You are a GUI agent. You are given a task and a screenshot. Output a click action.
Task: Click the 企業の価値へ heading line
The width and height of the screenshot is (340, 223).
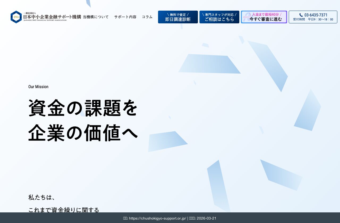pyautogui.click(x=83, y=133)
